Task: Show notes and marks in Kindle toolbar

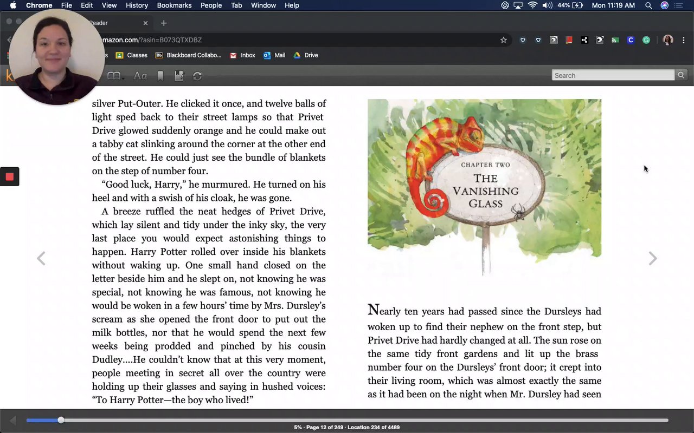Action: (179, 76)
